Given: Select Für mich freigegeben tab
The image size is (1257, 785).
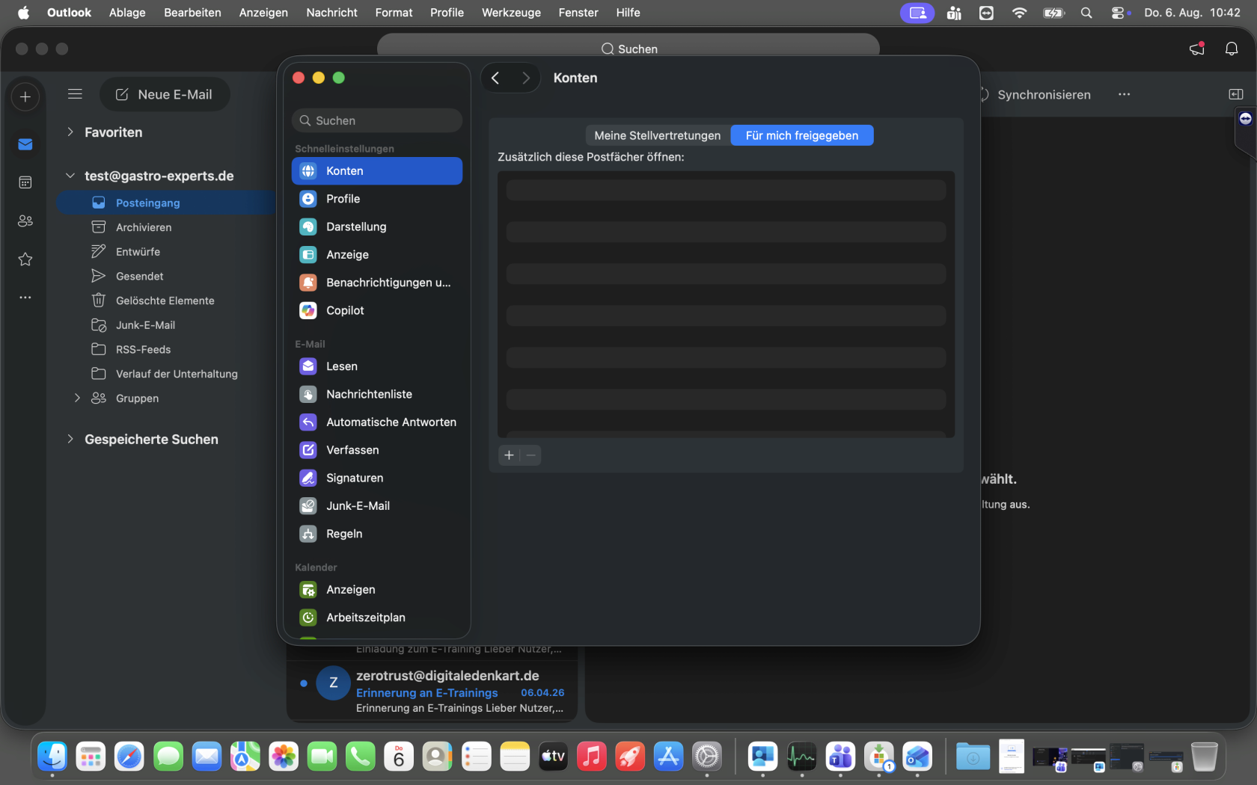Looking at the screenshot, I should click(x=802, y=135).
